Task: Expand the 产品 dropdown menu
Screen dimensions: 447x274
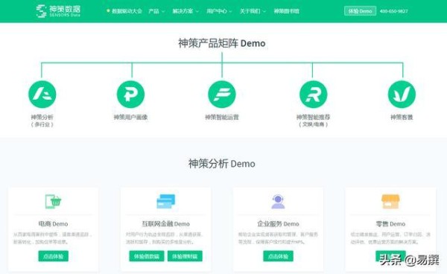Action: (x=156, y=11)
